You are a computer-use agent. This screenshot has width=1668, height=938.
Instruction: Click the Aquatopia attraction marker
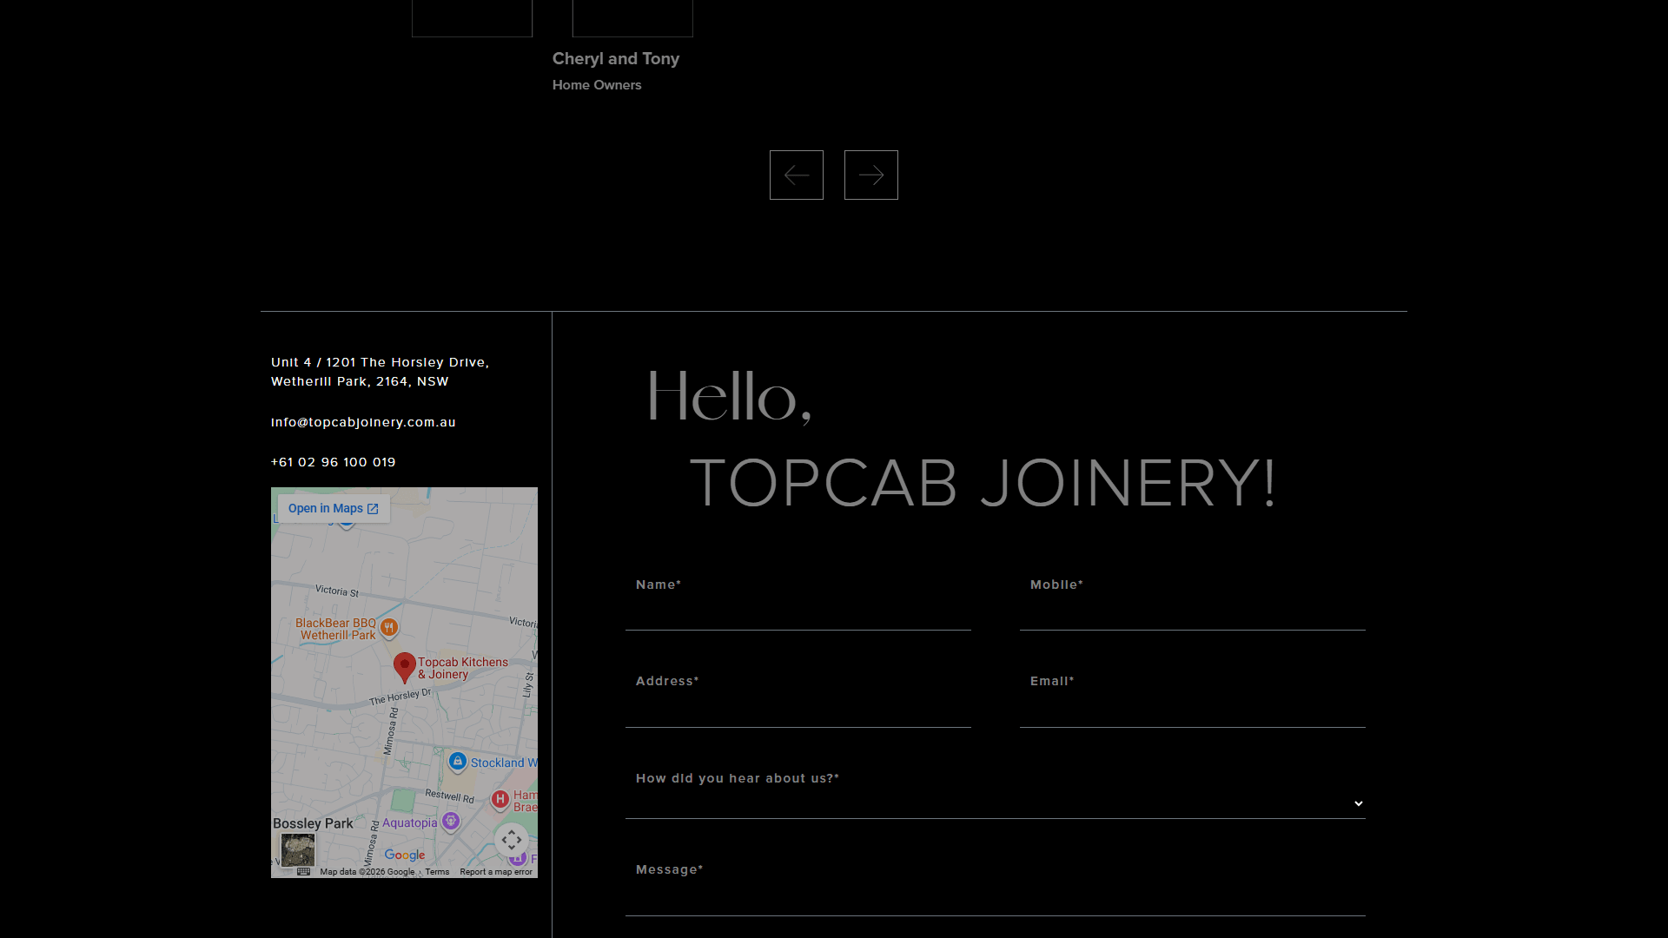click(x=450, y=821)
